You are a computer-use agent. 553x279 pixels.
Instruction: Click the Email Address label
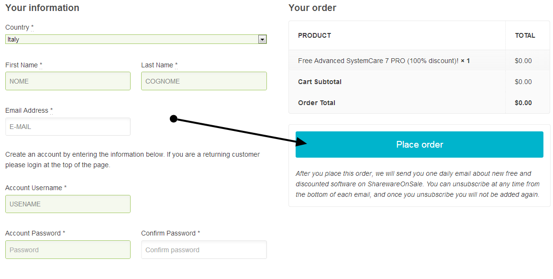(27, 110)
